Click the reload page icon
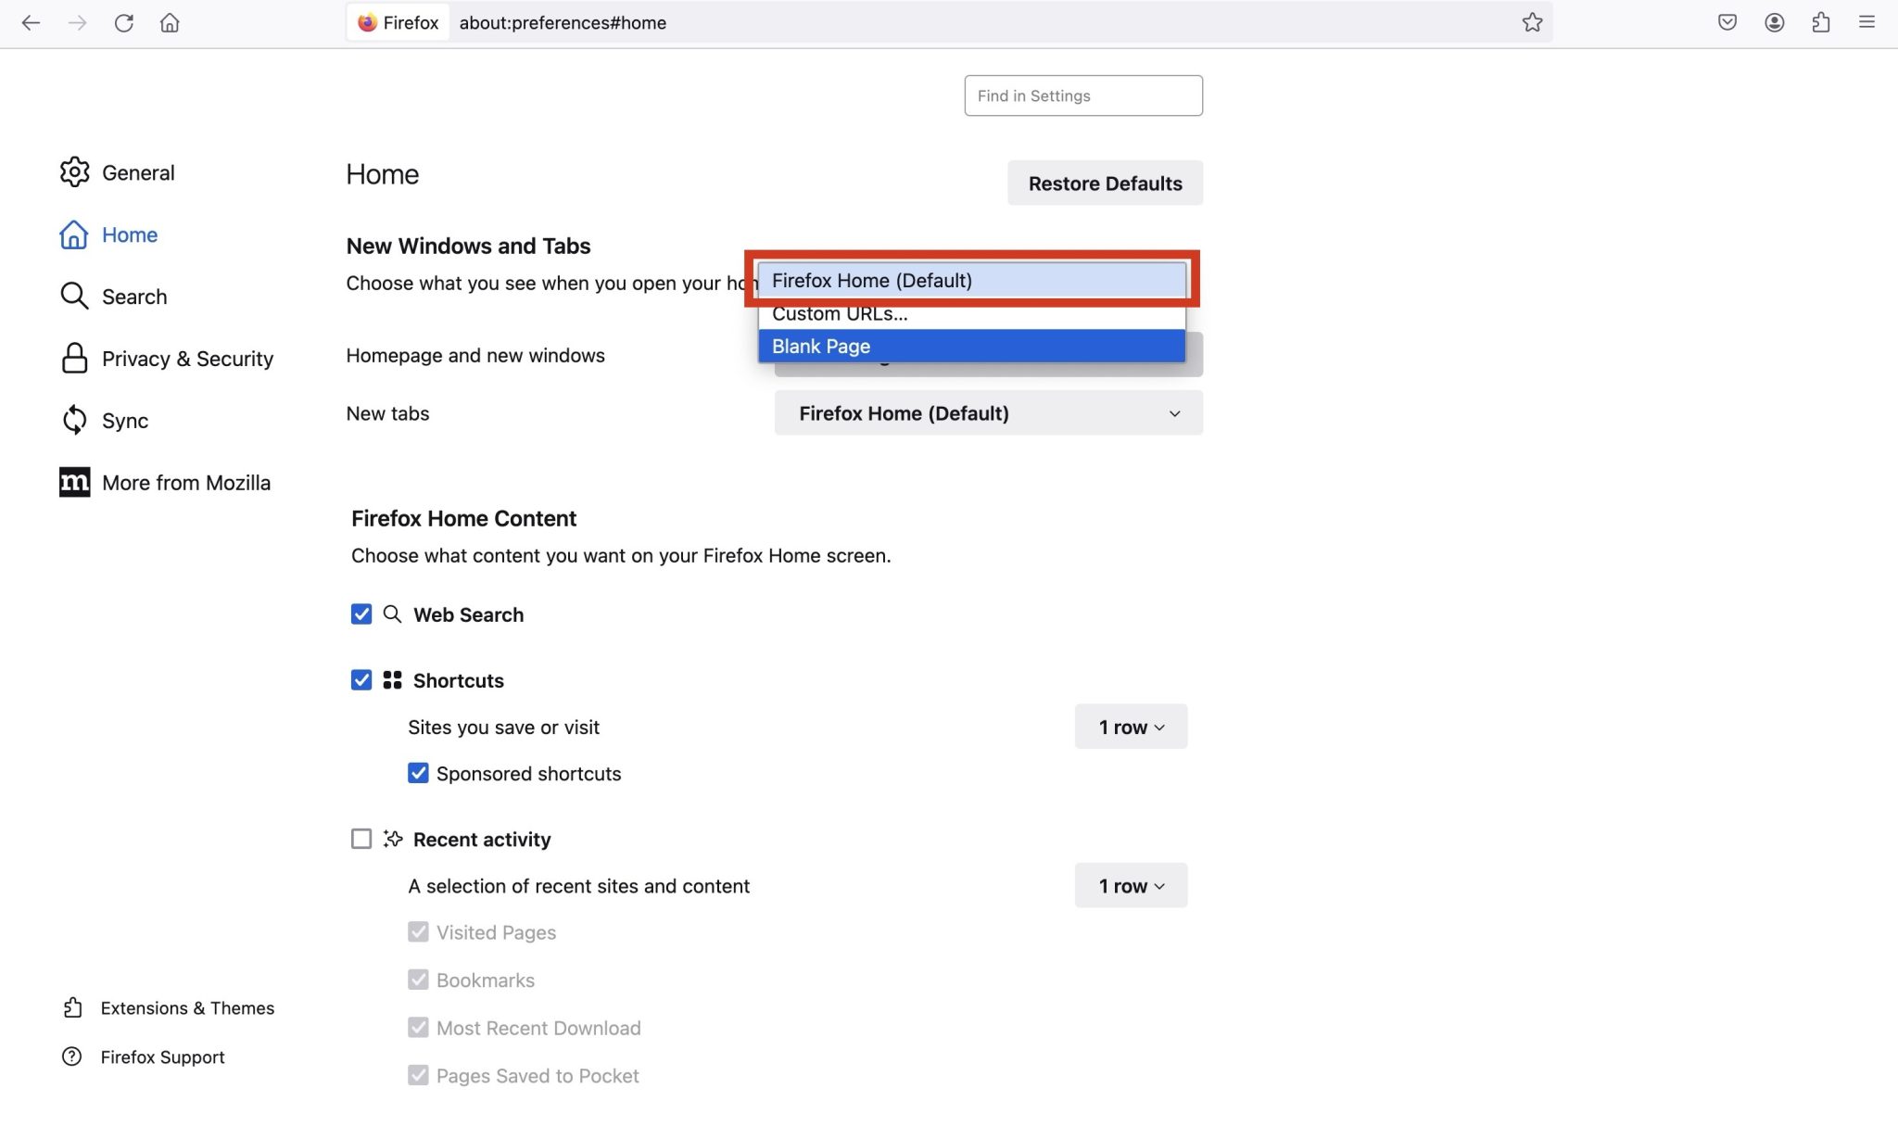The image size is (1898, 1126). [123, 22]
